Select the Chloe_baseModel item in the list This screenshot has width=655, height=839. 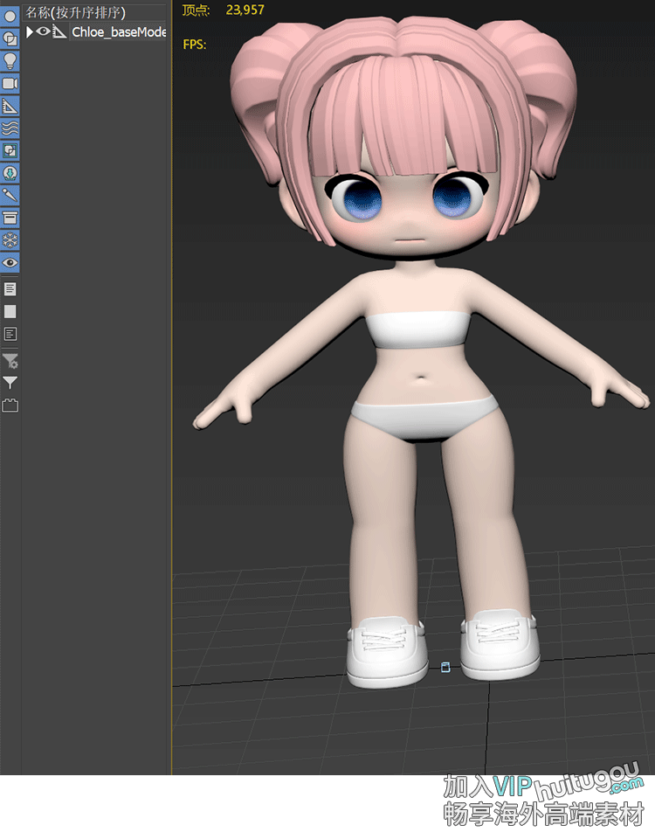pyautogui.click(x=118, y=32)
